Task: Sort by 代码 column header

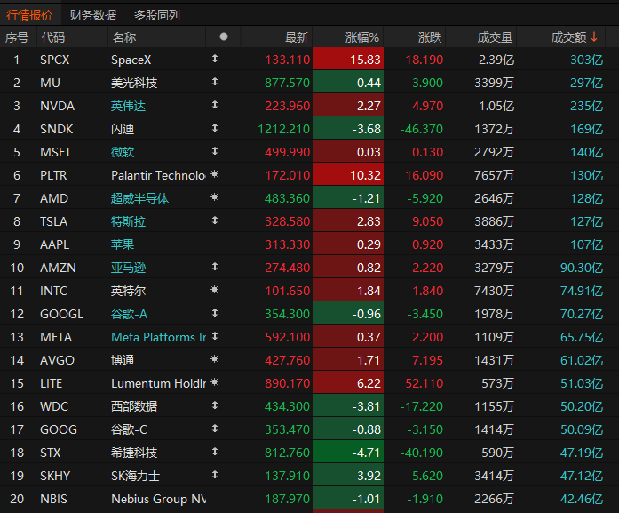Action: (53, 37)
